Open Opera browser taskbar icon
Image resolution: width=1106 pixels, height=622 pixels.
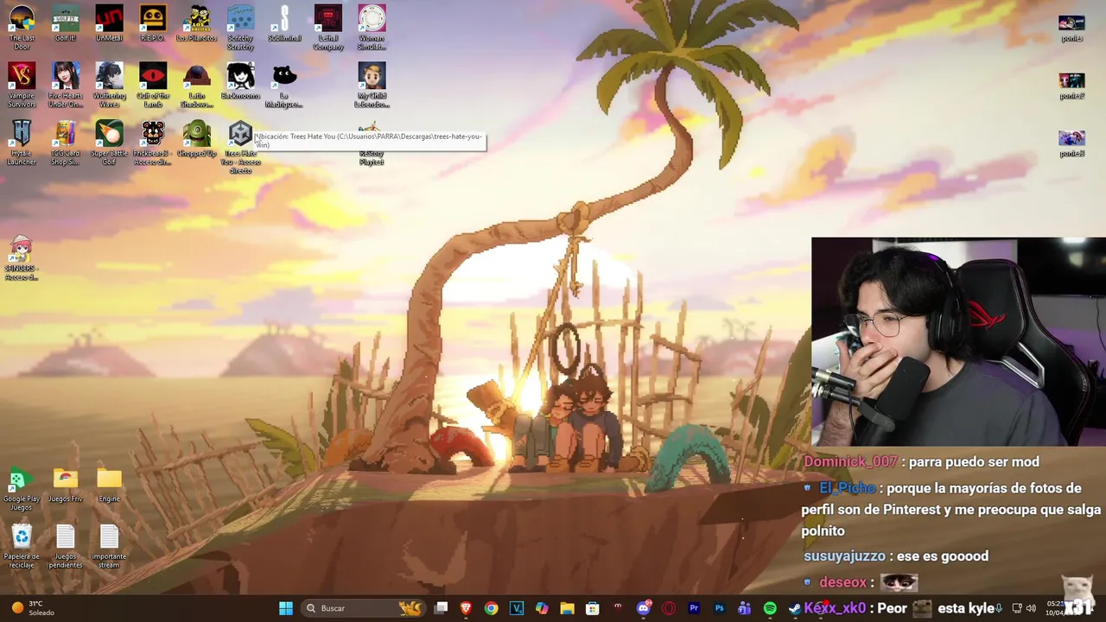[669, 608]
